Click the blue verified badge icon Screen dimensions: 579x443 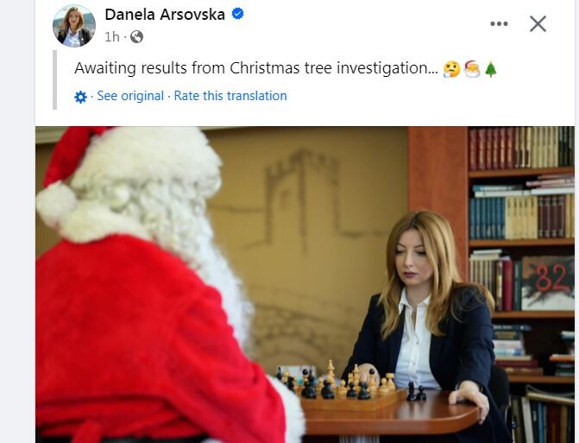pos(238,14)
